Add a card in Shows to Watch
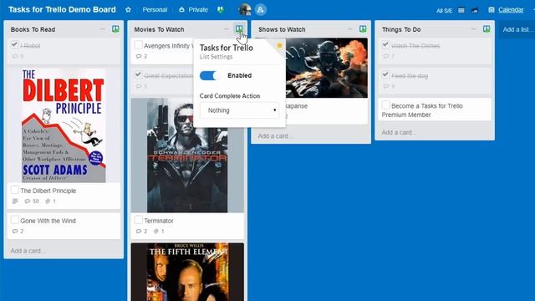535x301 pixels. 275,135
